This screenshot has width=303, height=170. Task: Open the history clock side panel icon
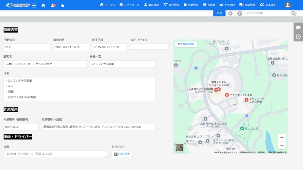click(x=298, y=37)
